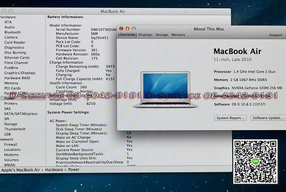Viewport: 286px width, 192px height.
Task: Click the Voltage value 8250
Action: point(91,103)
